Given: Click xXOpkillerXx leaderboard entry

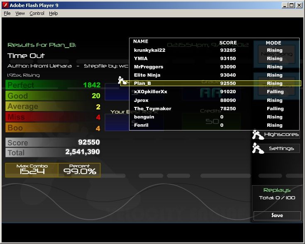Looking at the screenshot, I should click(151, 92).
